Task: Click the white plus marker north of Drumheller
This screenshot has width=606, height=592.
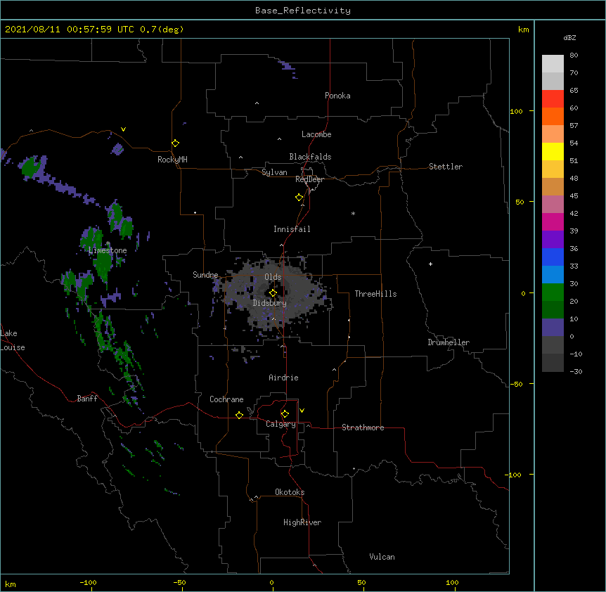Action: [x=430, y=264]
